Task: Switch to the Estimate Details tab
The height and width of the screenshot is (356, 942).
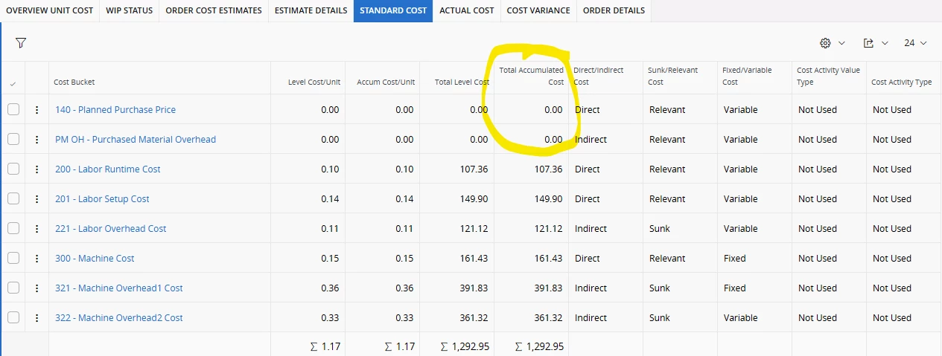Action: point(311,10)
